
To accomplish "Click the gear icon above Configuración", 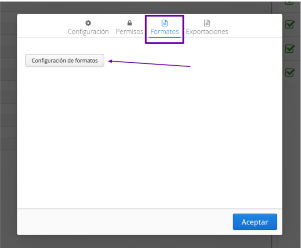I will click(x=88, y=23).
